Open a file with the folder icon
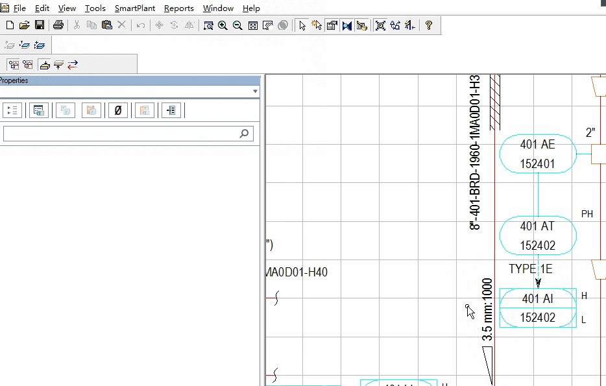Viewport: 606px width, 386px height. pyautogui.click(x=25, y=25)
